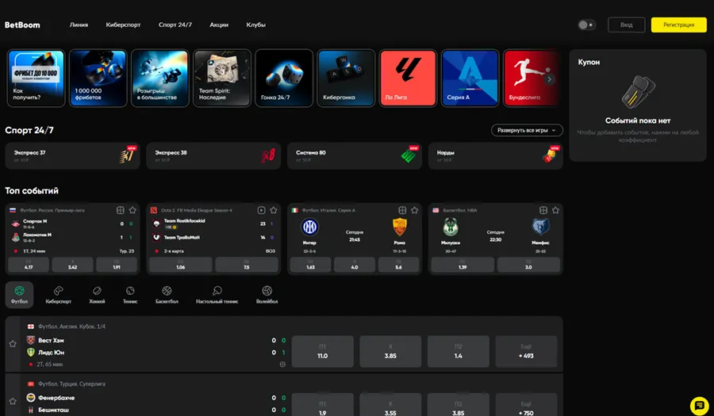Open the Клубы menu
This screenshot has height=416, width=714.
tap(256, 25)
